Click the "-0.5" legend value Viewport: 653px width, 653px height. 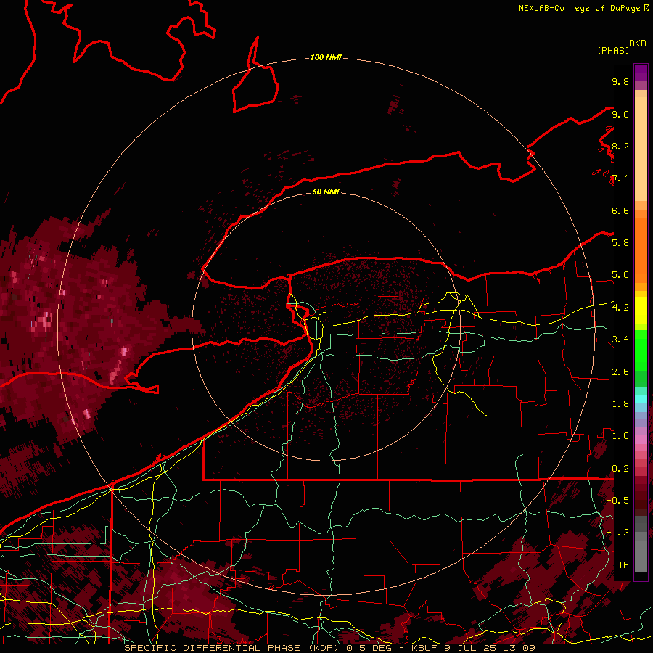(x=617, y=500)
